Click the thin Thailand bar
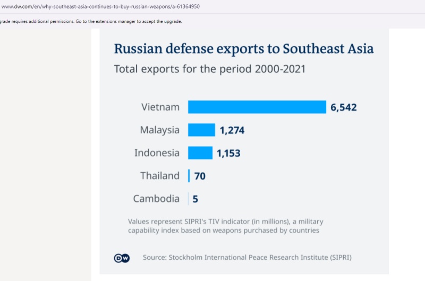The image size is (425, 281). pos(189,176)
